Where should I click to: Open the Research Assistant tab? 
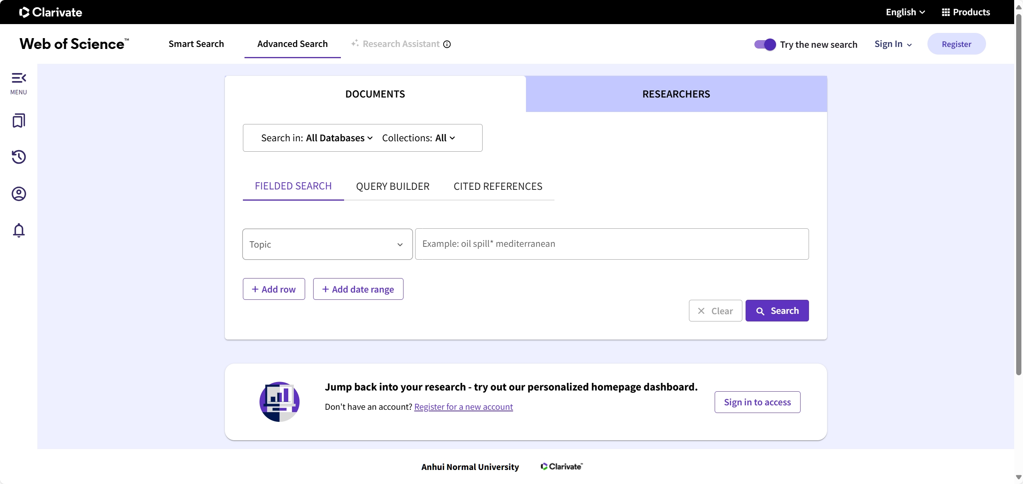click(395, 44)
